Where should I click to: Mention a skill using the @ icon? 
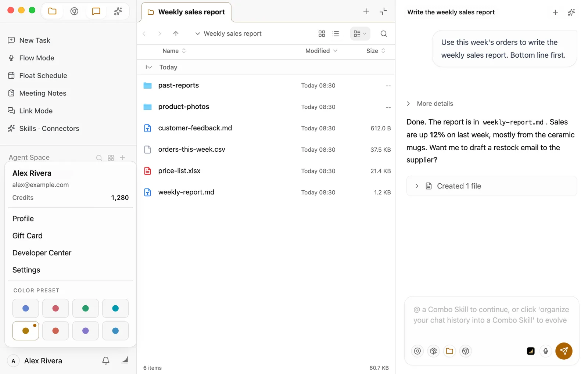click(417, 351)
